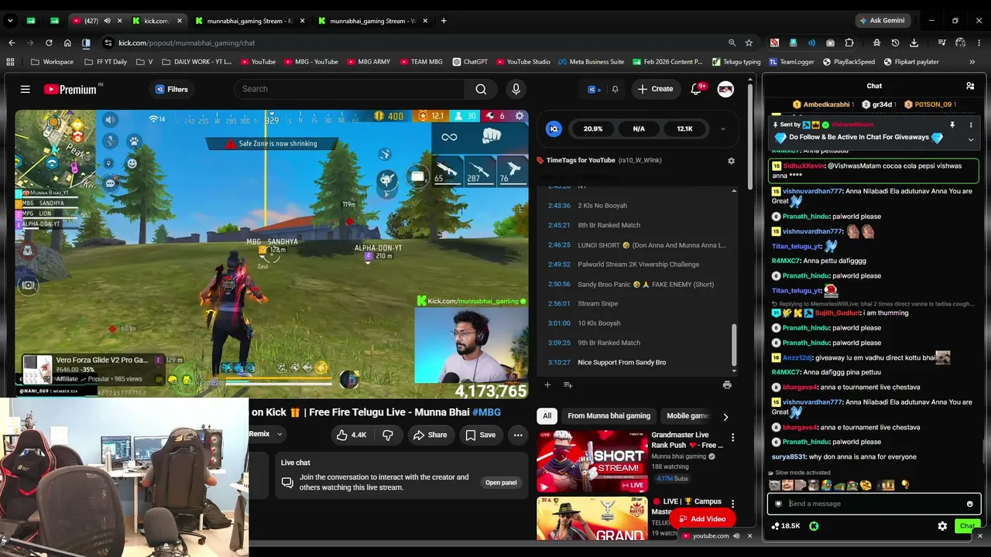
Task: Open the YouTube account avatar menu
Action: (x=725, y=89)
